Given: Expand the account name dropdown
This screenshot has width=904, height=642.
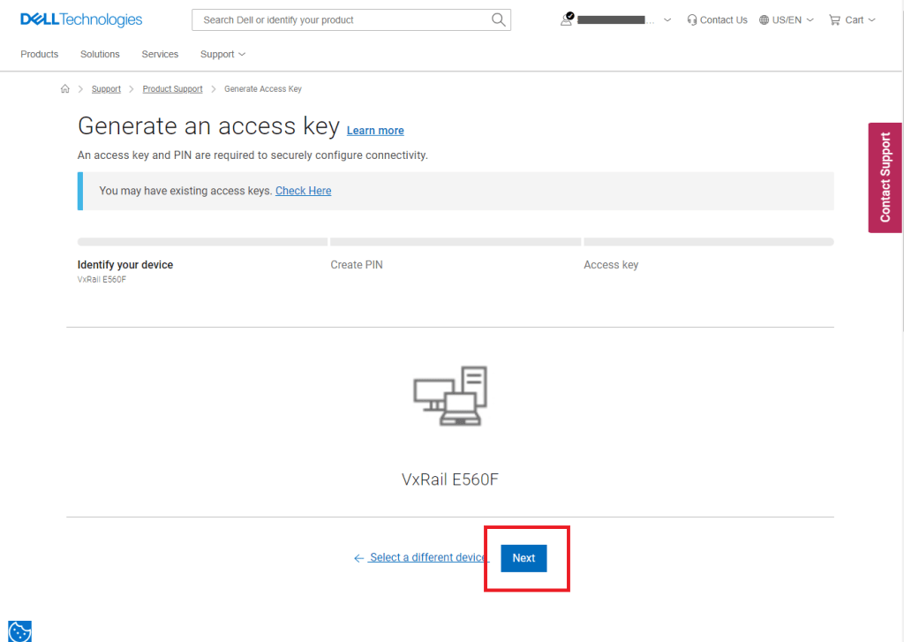Looking at the screenshot, I should [667, 19].
